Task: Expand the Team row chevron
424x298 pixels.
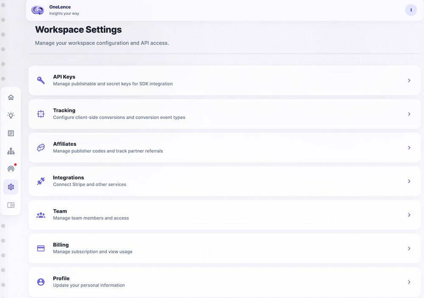Action: pyautogui.click(x=409, y=214)
